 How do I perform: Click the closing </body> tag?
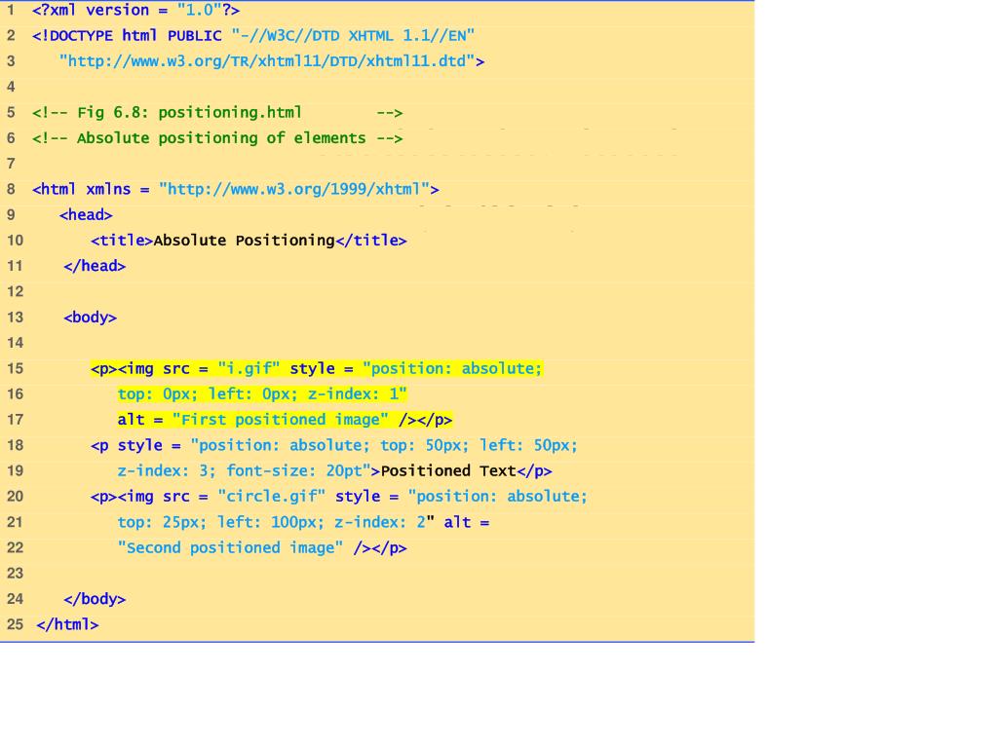[95, 599]
